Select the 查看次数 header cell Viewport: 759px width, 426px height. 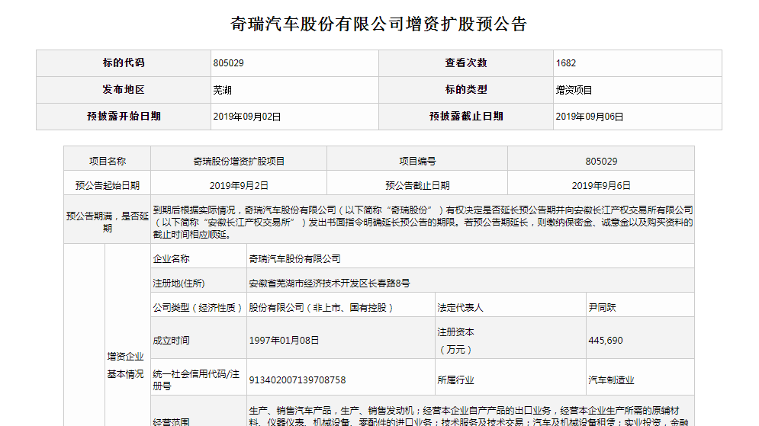point(465,62)
